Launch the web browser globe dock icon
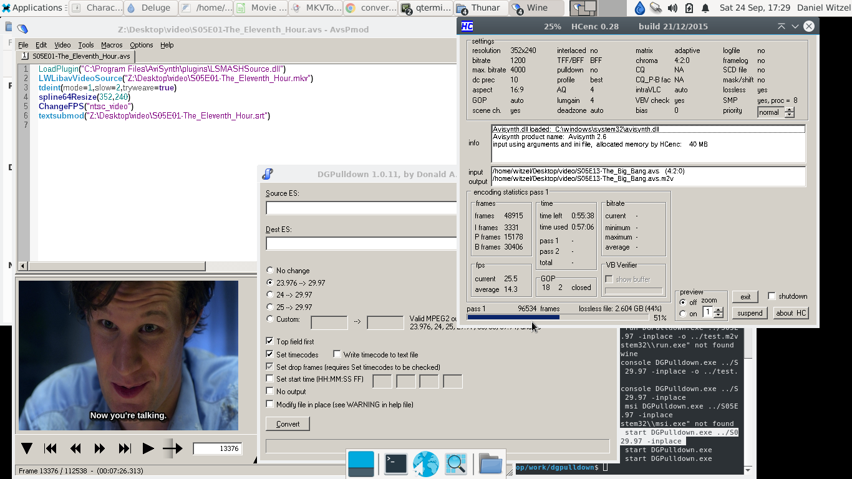 coord(426,464)
